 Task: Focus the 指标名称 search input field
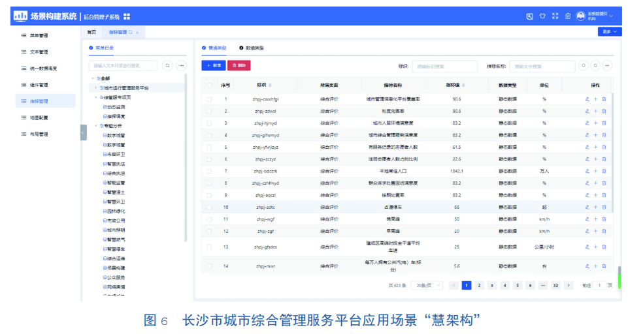(x=542, y=66)
